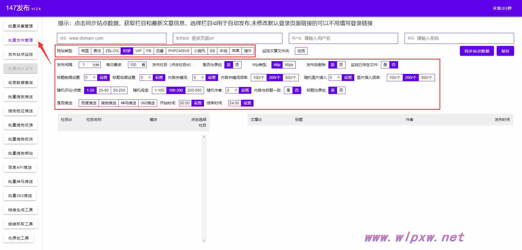The image size is (522, 250).
Task: Select ZBLOG as website type
Action: [112, 51]
